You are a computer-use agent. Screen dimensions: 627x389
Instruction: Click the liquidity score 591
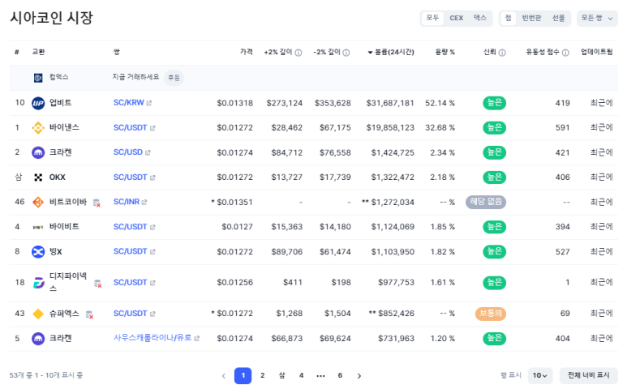coord(562,128)
